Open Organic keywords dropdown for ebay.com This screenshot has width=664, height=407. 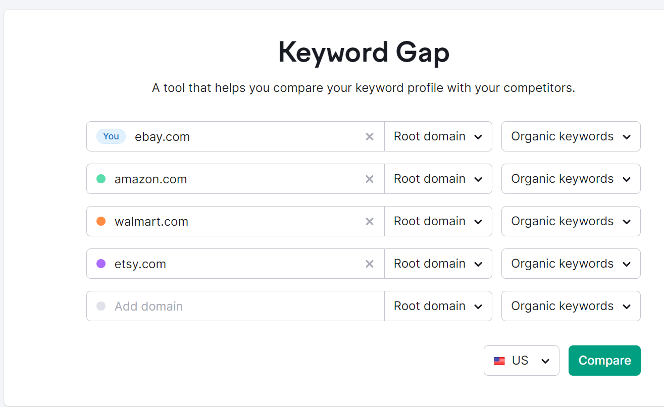coord(571,136)
